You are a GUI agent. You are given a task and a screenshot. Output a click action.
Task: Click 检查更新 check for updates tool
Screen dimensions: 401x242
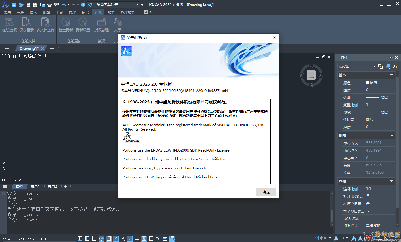66,25
